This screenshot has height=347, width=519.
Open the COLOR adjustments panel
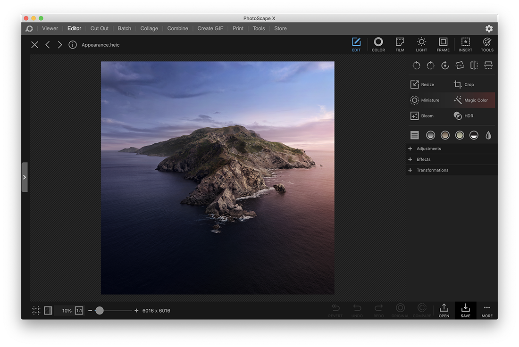pos(378,44)
